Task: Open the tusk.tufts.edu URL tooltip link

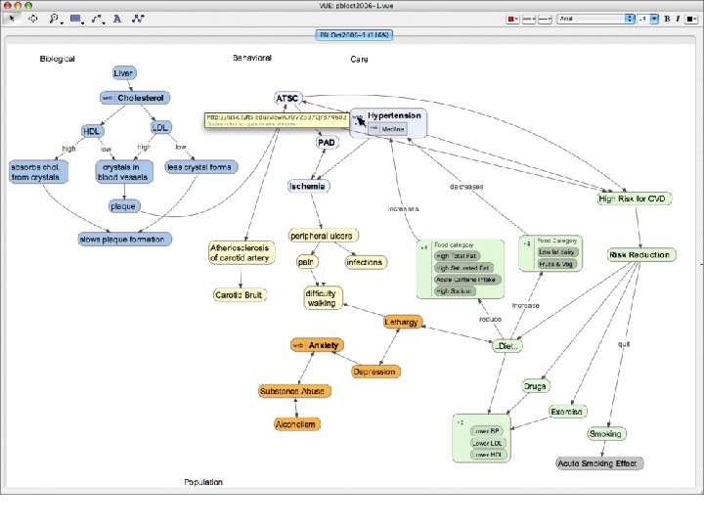Action: [276, 117]
